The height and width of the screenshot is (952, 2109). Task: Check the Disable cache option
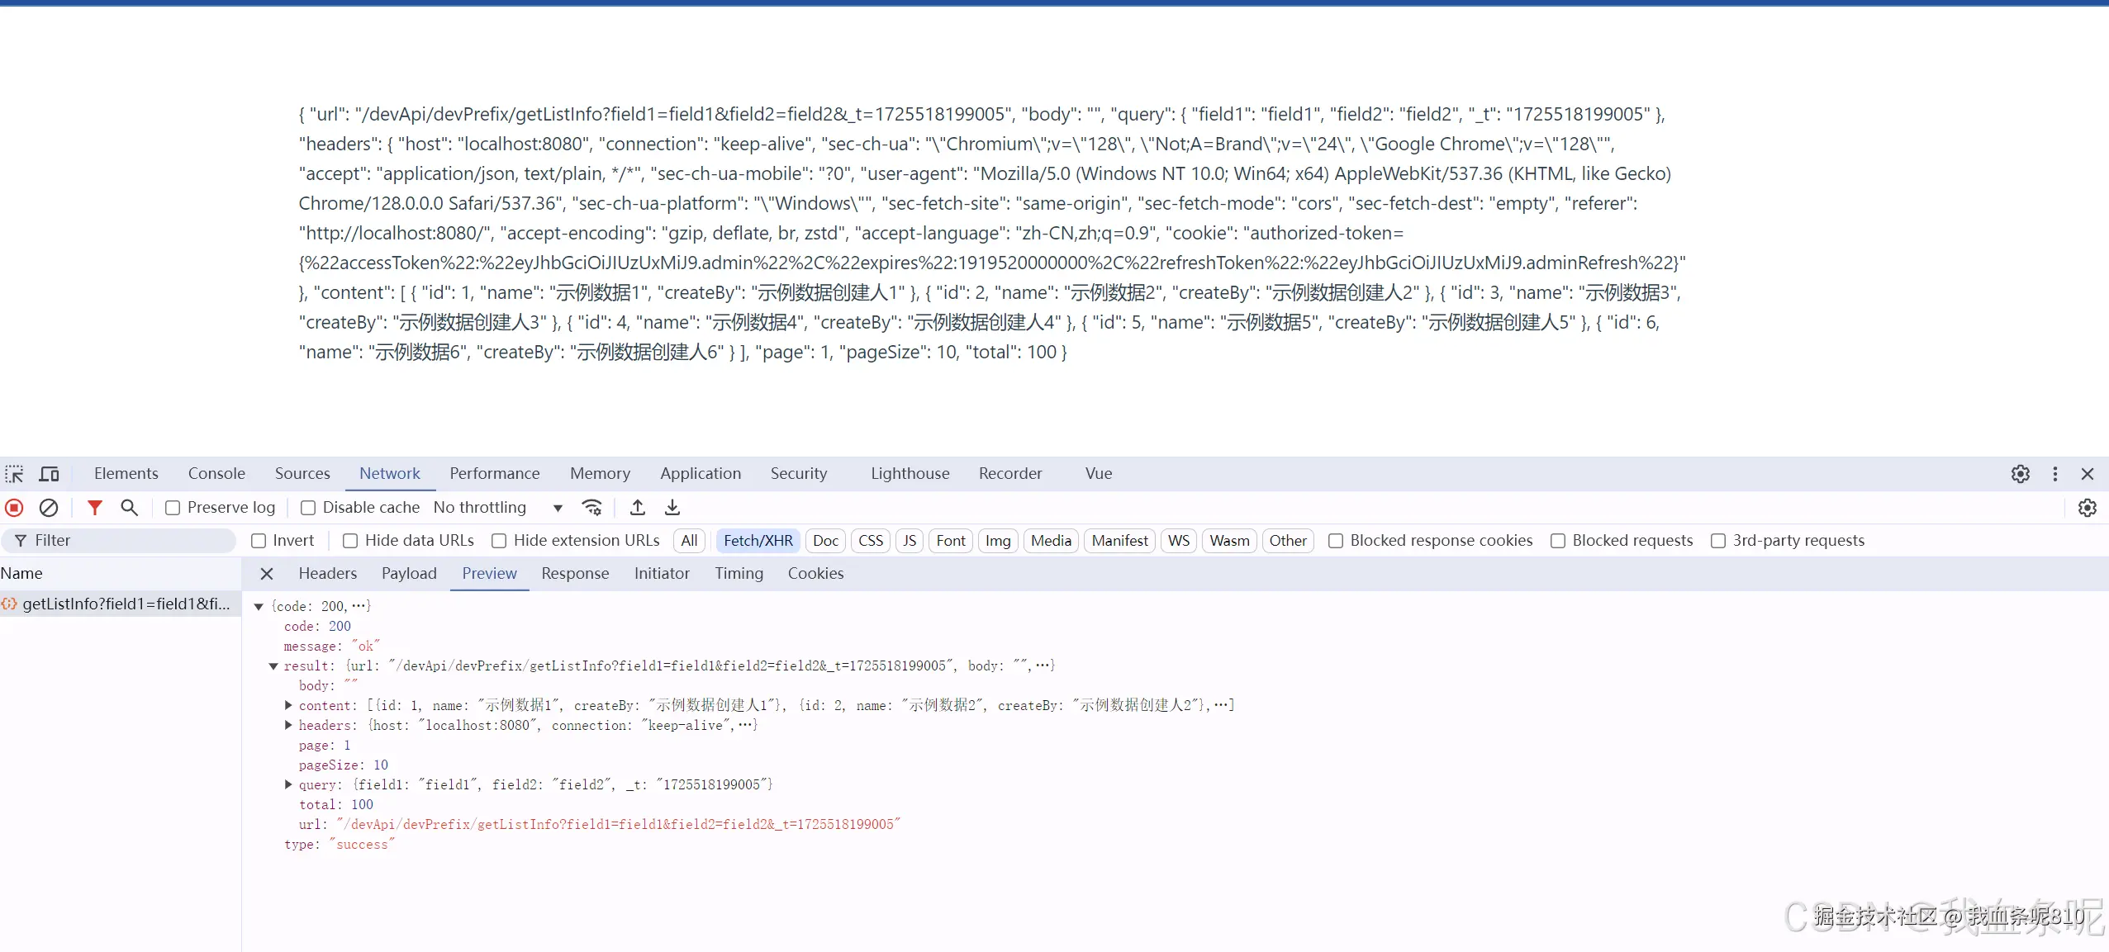pos(308,508)
